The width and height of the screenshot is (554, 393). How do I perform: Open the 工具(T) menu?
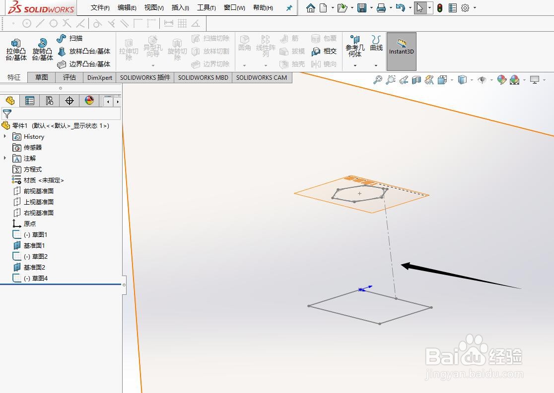point(207,8)
